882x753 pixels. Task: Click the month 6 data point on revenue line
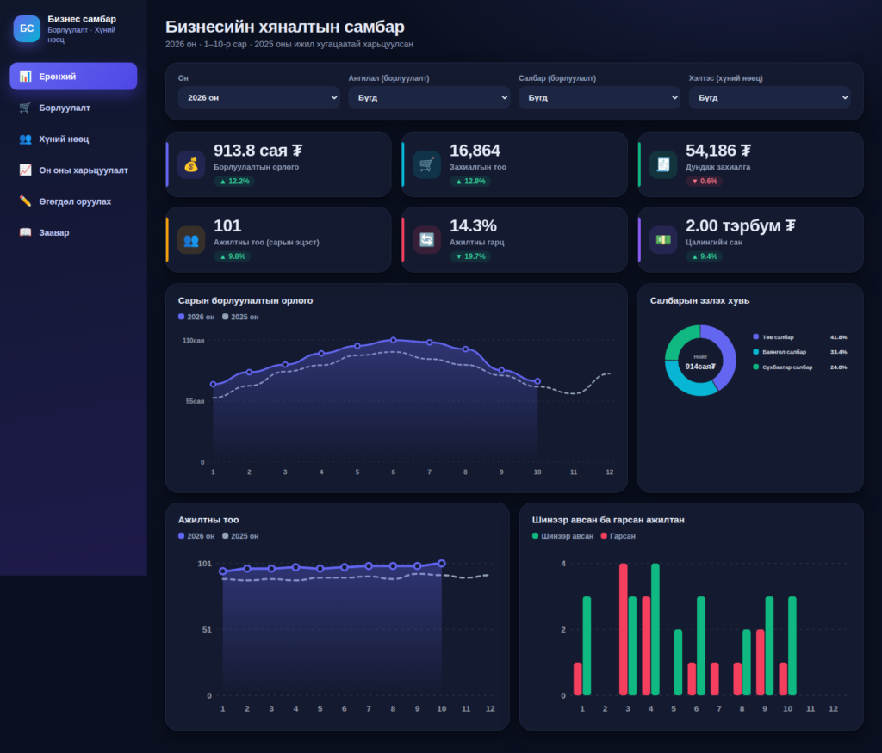pos(393,340)
